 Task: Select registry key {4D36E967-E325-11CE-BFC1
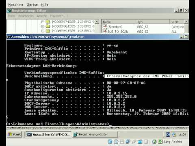click(73, 22)
